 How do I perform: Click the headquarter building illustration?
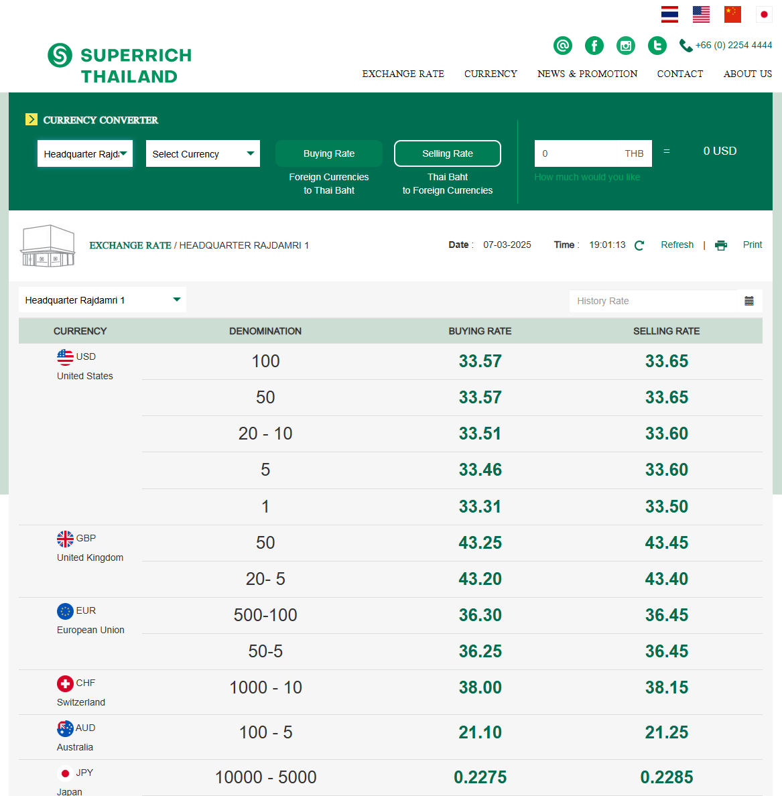click(x=48, y=246)
